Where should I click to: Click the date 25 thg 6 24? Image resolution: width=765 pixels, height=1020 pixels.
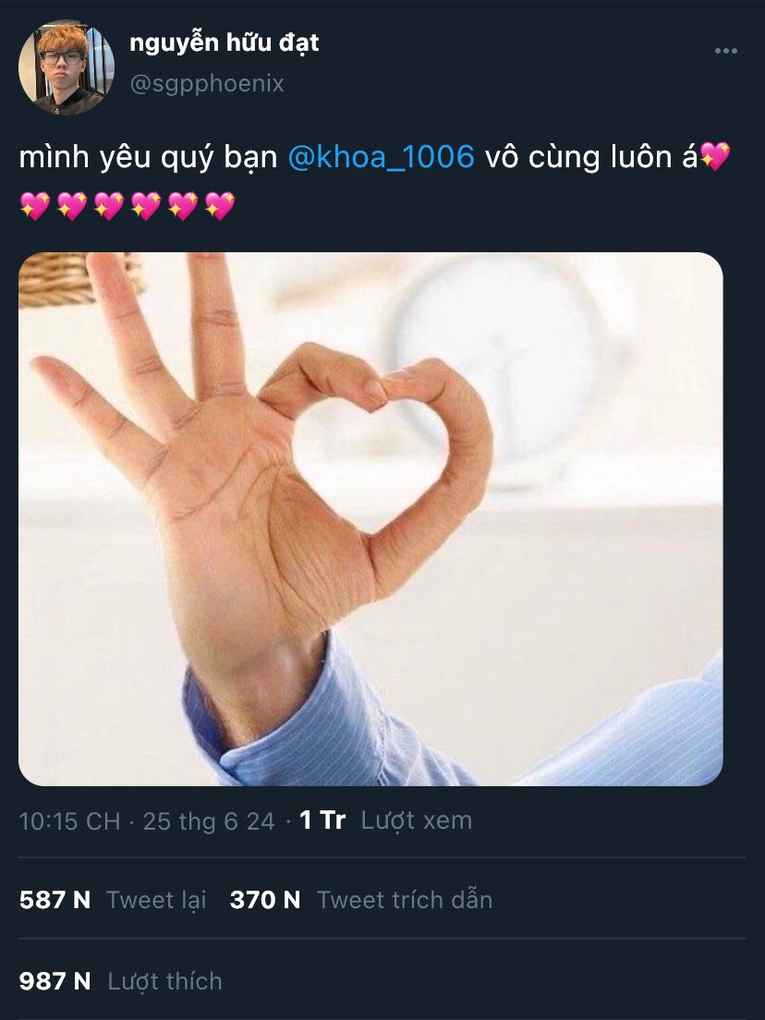tap(209, 821)
